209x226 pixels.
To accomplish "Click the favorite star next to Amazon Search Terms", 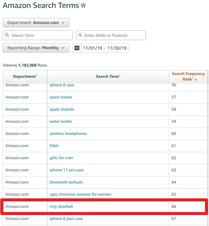I will click(83, 5).
